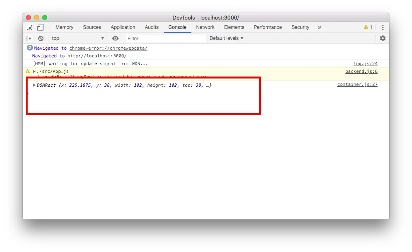
Task: Activate the inspect element picker icon
Action: pos(29,27)
